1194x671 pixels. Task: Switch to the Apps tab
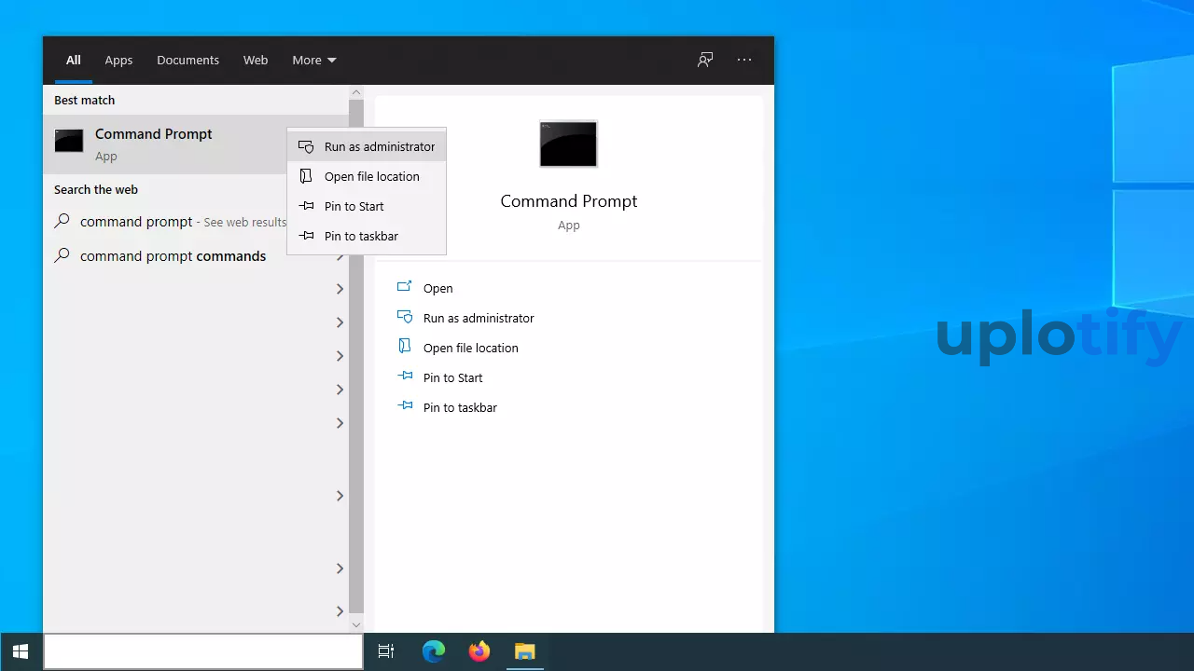click(118, 60)
